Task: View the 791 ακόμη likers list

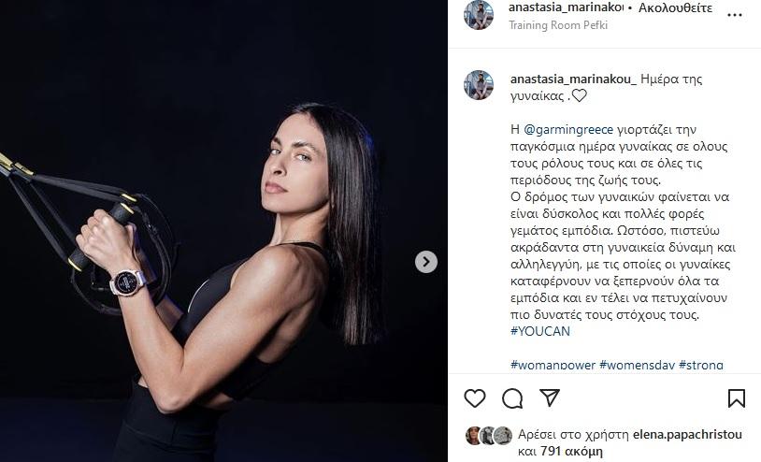Action: pyautogui.click(x=571, y=452)
